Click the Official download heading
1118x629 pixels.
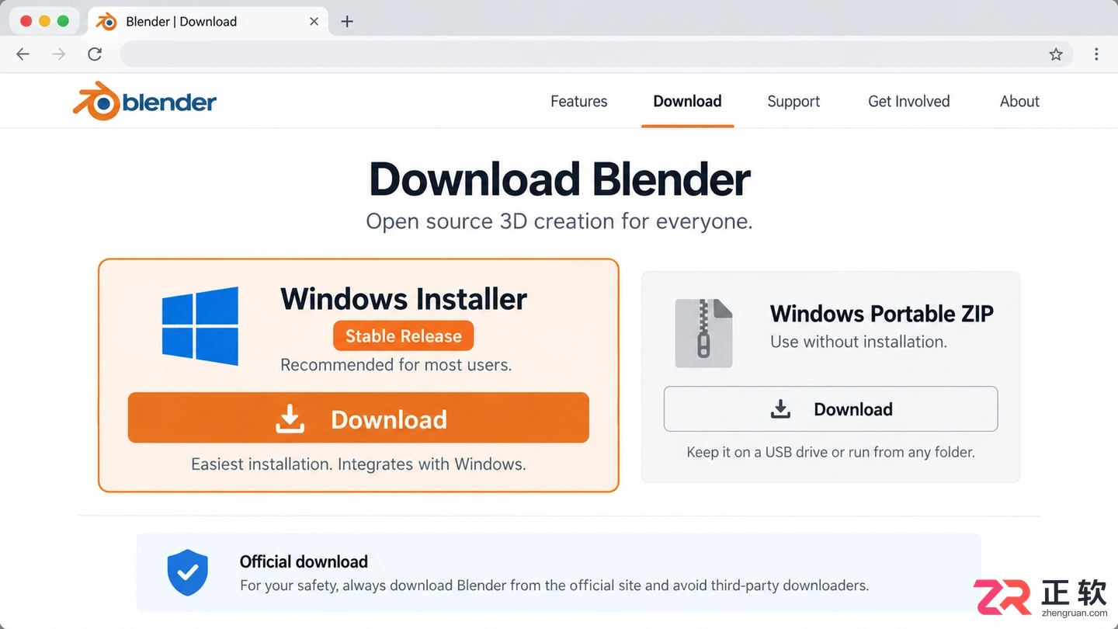304,561
